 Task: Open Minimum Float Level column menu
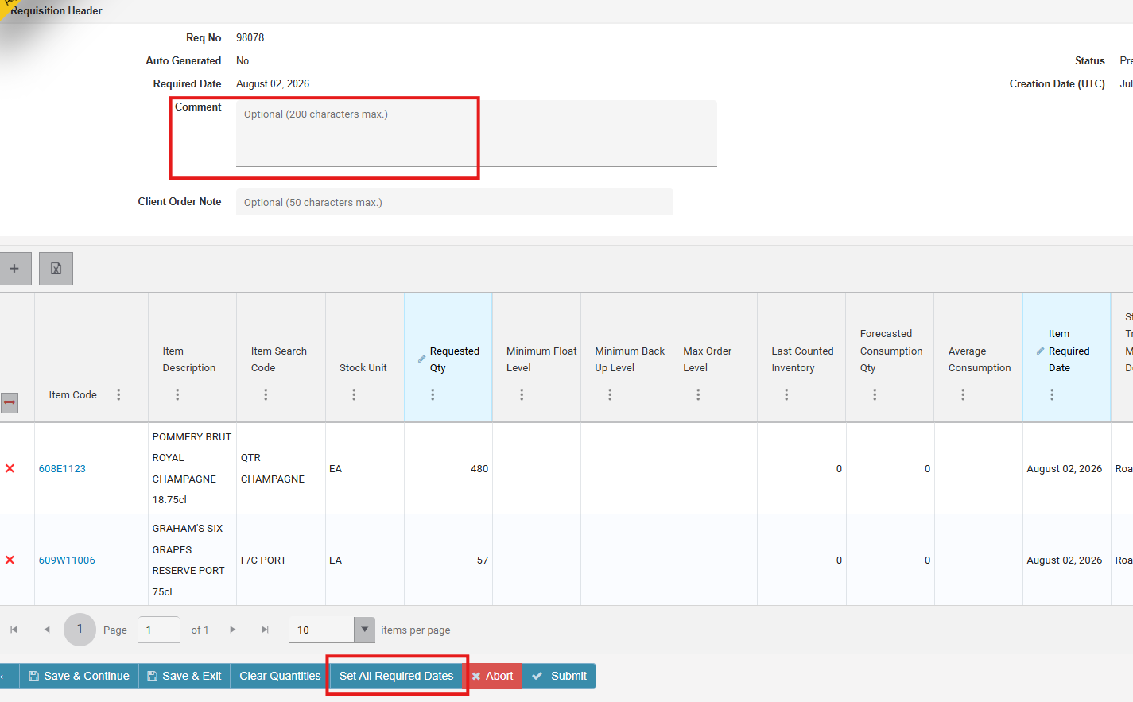(x=522, y=394)
